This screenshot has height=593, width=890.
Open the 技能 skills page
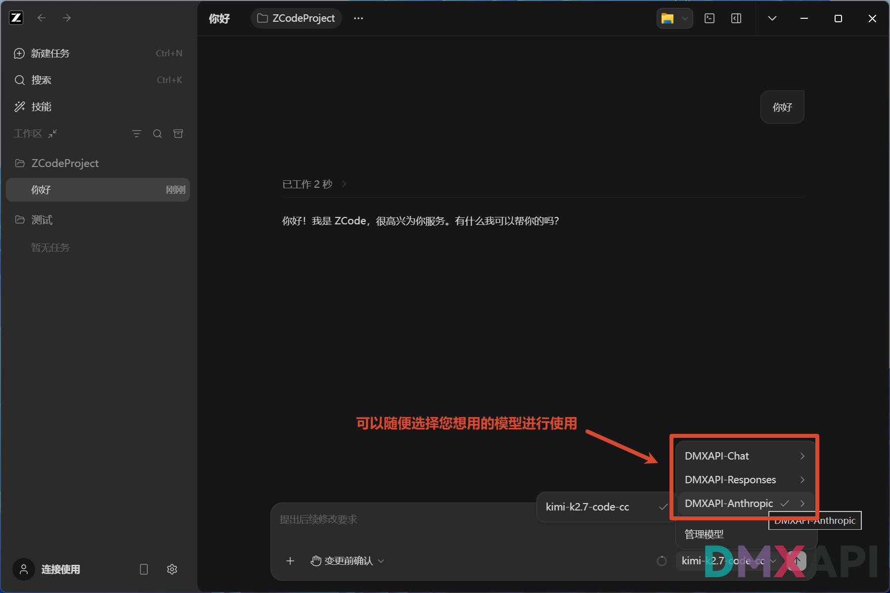(x=98, y=107)
